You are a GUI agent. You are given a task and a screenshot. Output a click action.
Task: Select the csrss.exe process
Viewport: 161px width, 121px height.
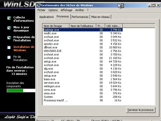(x=83, y=90)
